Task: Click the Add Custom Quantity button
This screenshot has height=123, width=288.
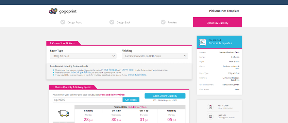Action: tap(165, 96)
